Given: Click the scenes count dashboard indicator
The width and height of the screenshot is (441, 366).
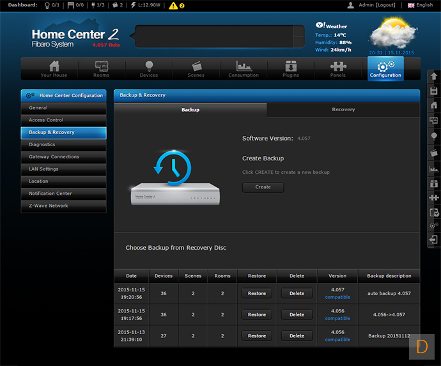Looking at the screenshot, I should click(x=118, y=5).
